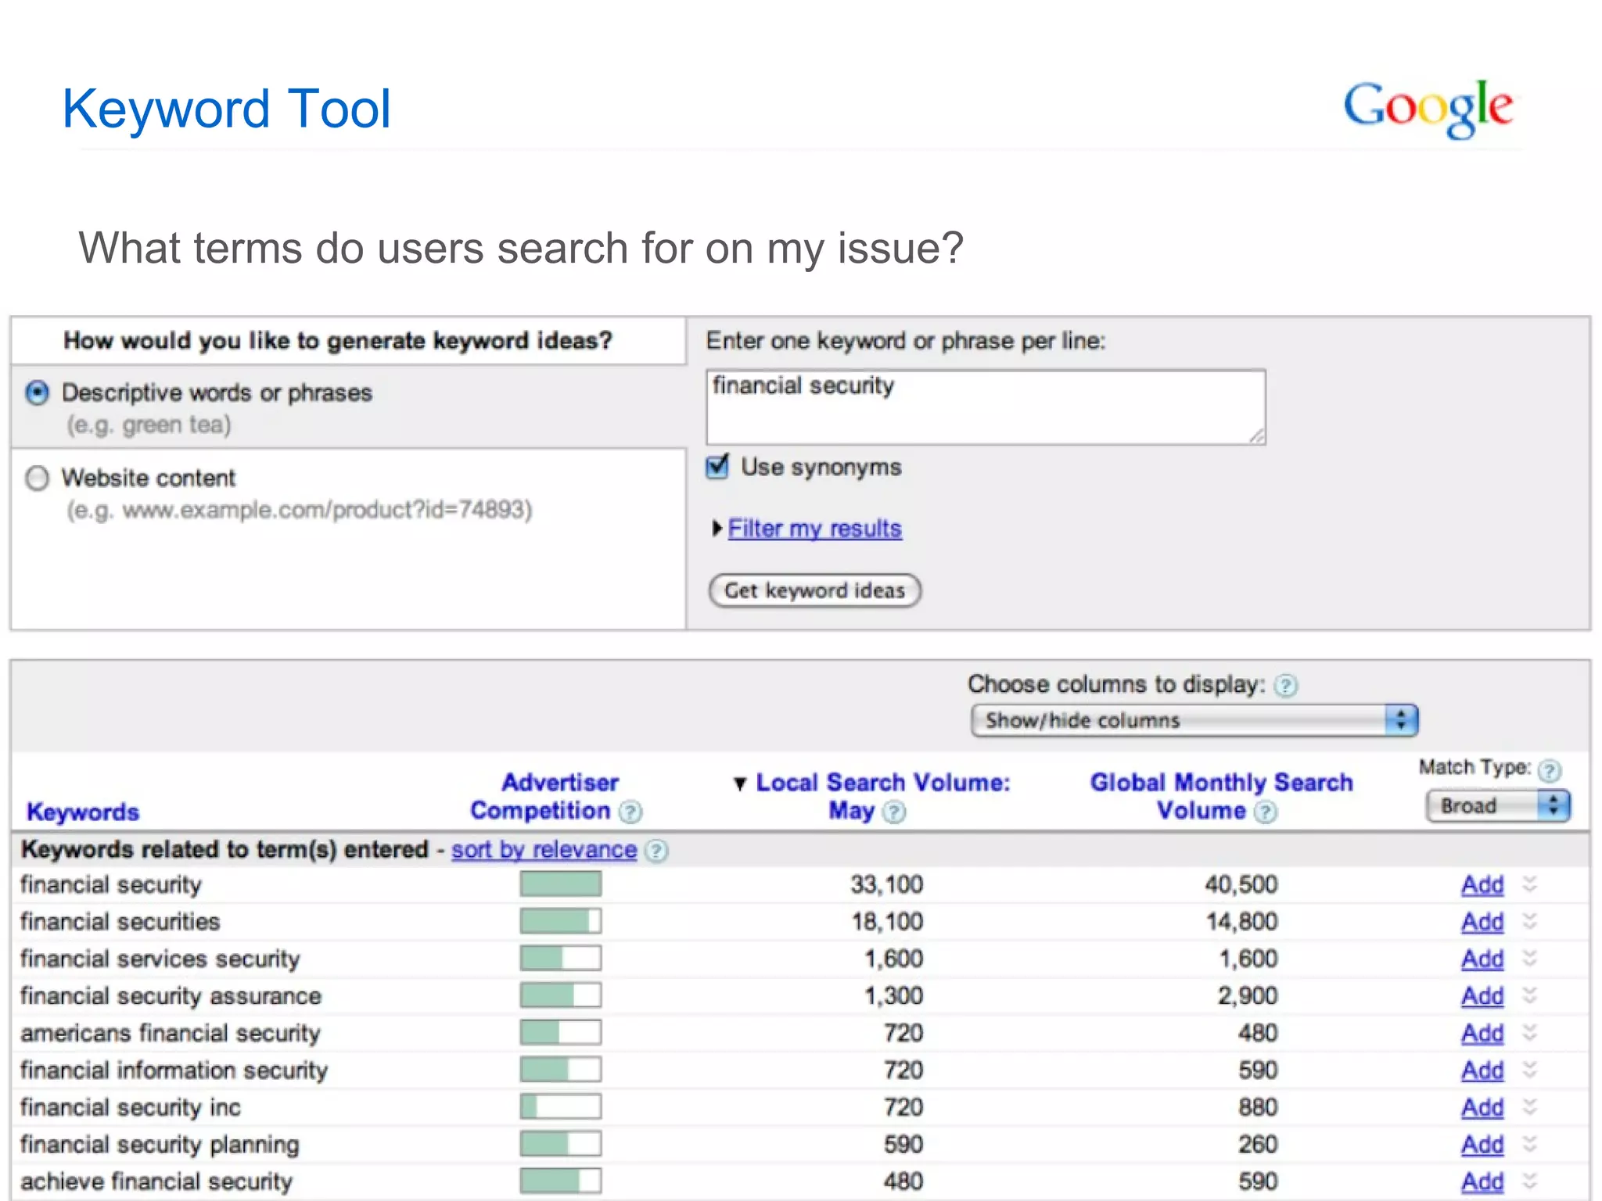This screenshot has width=1602, height=1201.
Task: Add the financial security assurance keyword
Action: 1482,996
